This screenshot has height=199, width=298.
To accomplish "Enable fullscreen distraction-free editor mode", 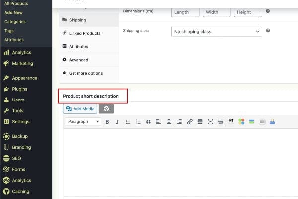I will 210,122.
